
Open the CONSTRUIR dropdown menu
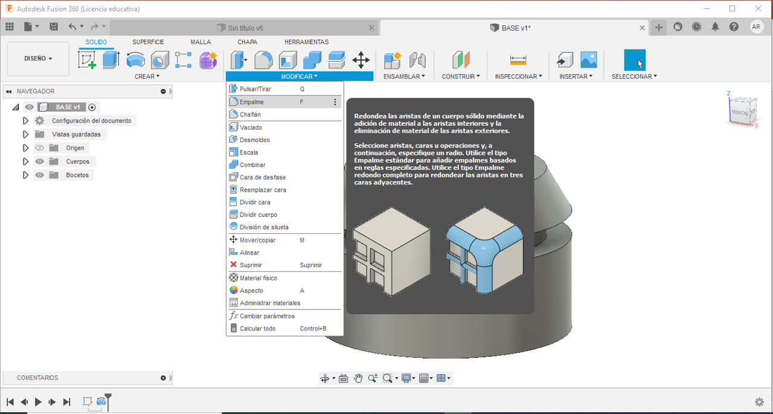tap(461, 77)
